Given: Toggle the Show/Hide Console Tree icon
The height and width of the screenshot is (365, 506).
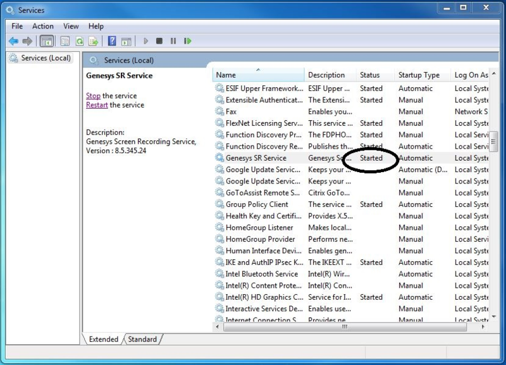Looking at the screenshot, I should [46, 41].
